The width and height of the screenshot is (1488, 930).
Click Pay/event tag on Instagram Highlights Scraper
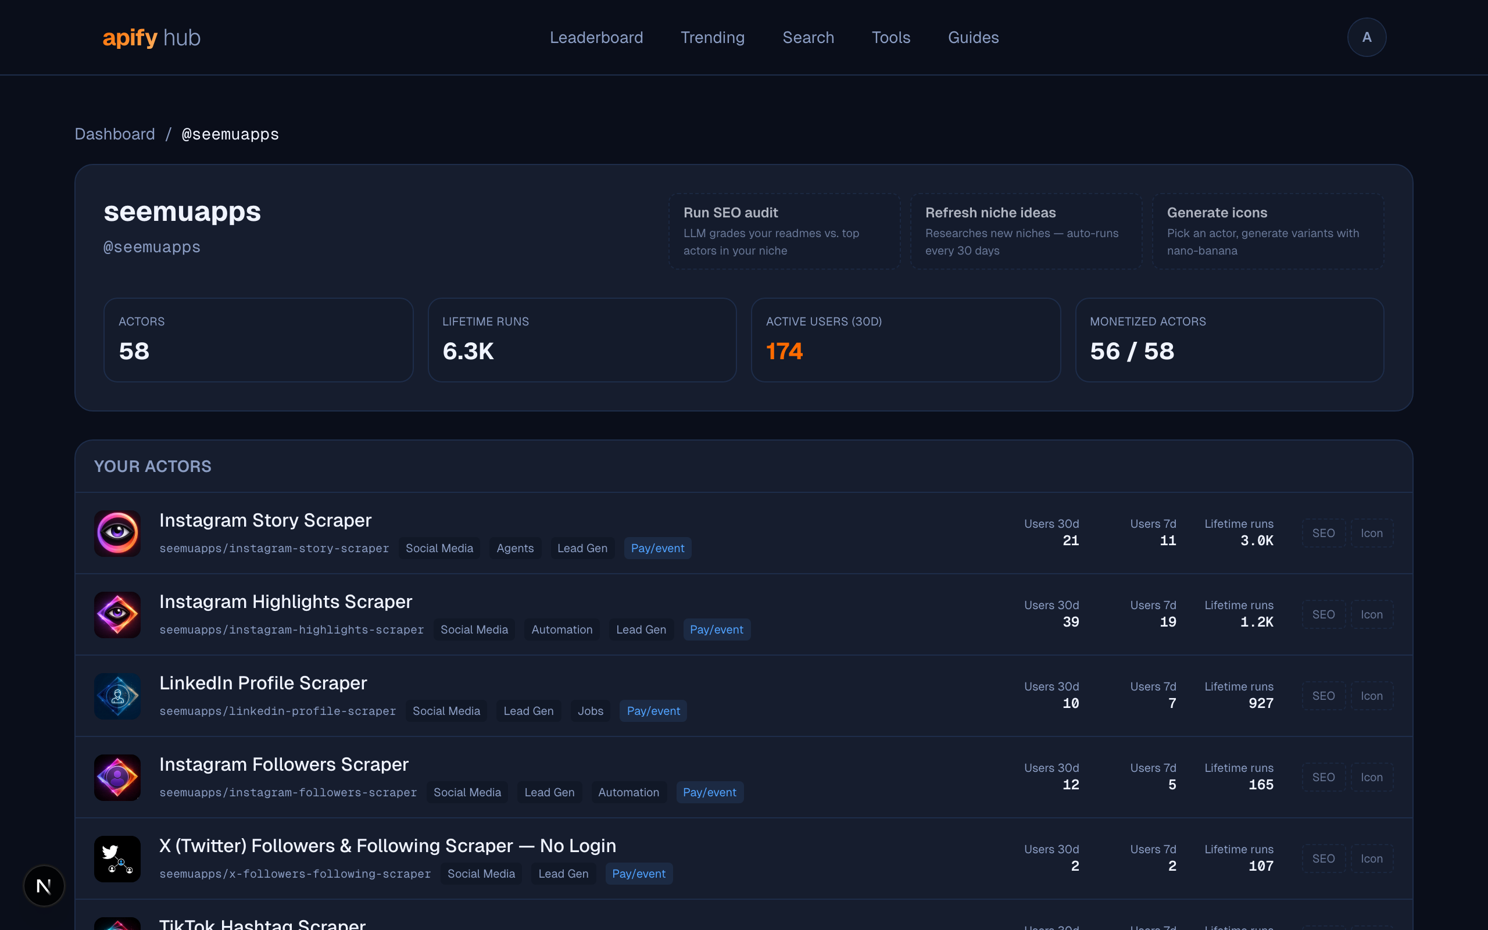[x=716, y=630]
